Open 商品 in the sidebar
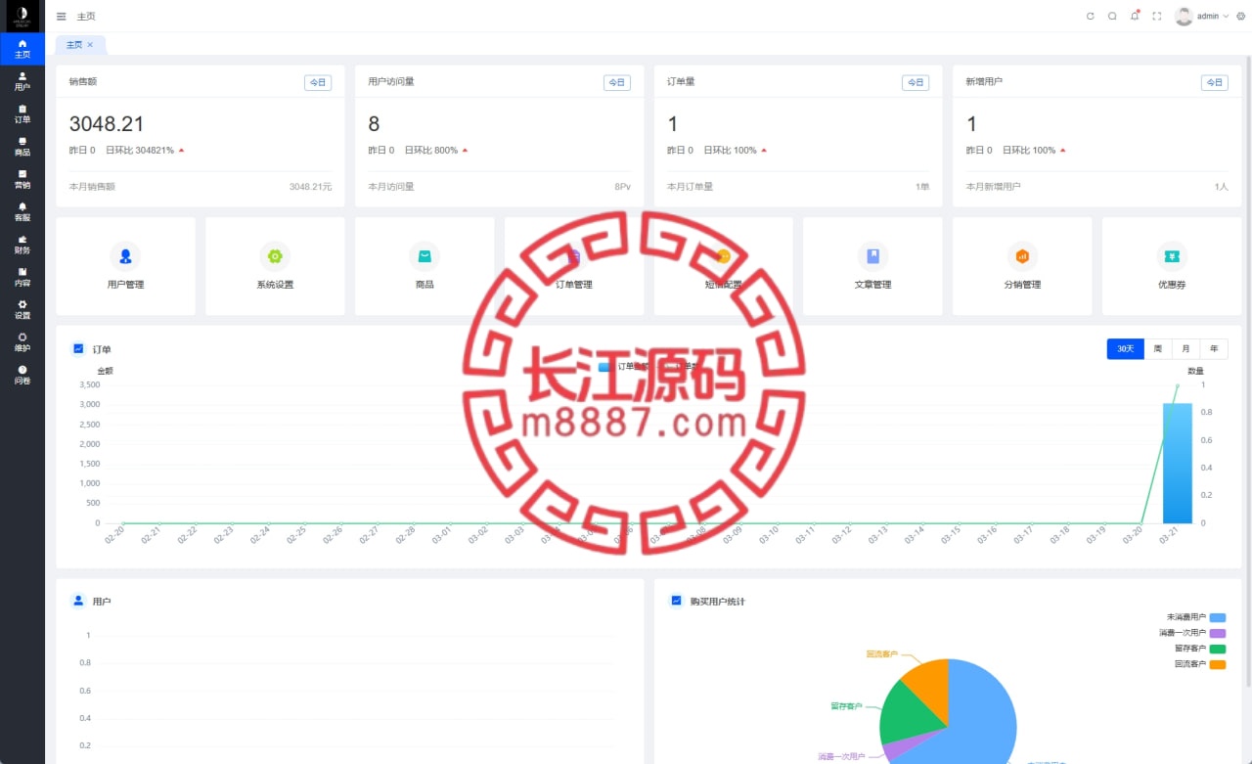1252x764 pixels. 22,147
